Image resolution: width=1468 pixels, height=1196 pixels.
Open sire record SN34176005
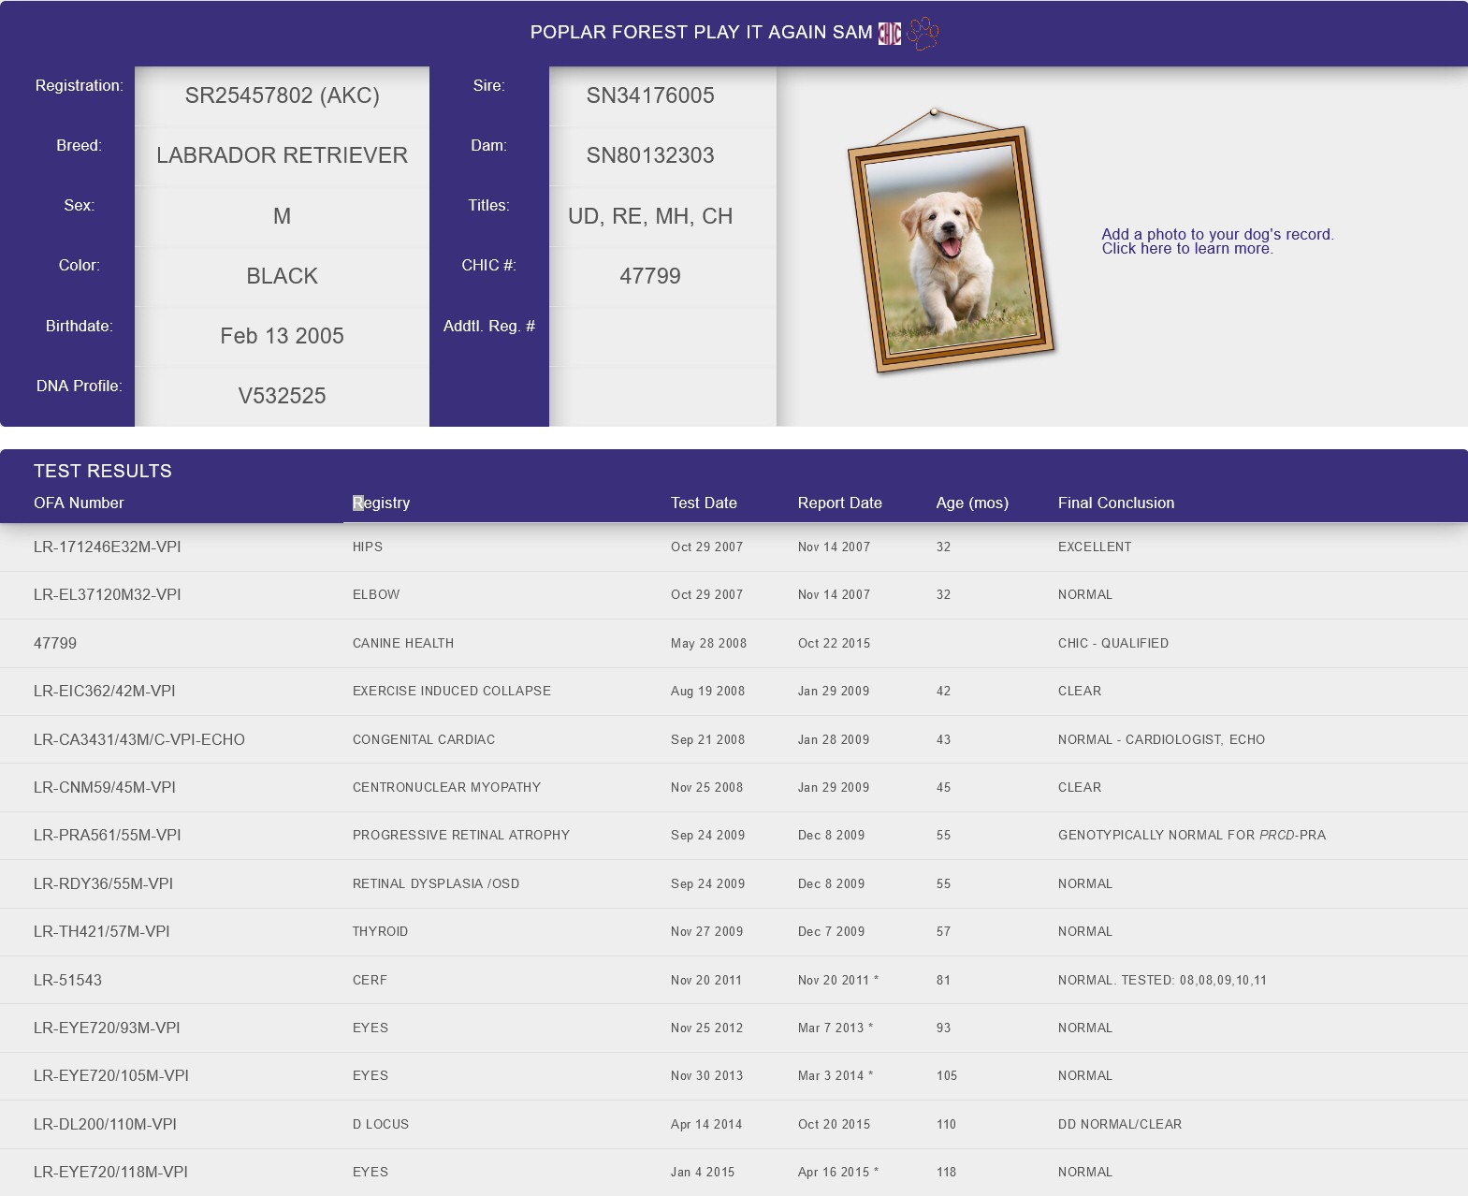(650, 95)
